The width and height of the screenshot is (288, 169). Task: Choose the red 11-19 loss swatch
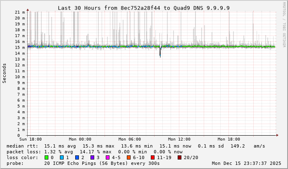pyautogui.click(x=153, y=157)
